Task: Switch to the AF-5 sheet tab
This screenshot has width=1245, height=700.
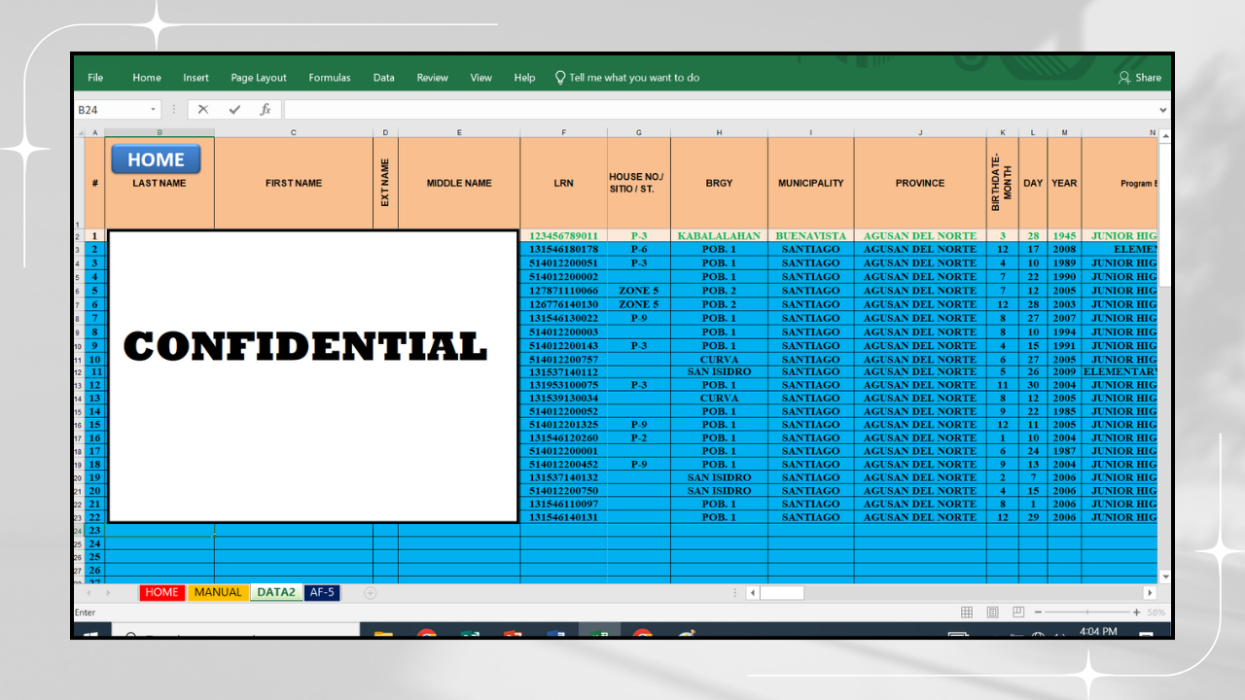Action: (x=322, y=592)
